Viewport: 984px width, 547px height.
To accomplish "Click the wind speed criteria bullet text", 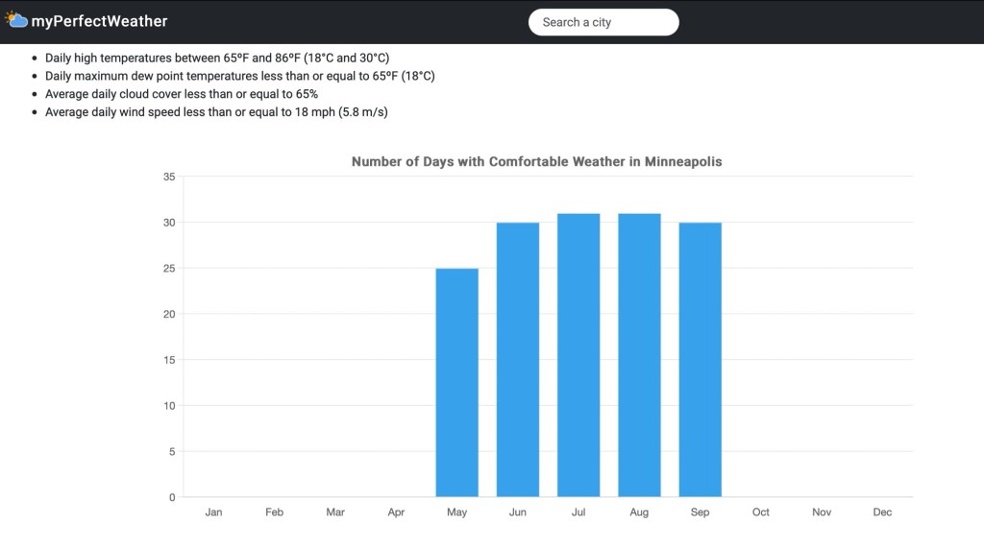I will (x=216, y=112).
